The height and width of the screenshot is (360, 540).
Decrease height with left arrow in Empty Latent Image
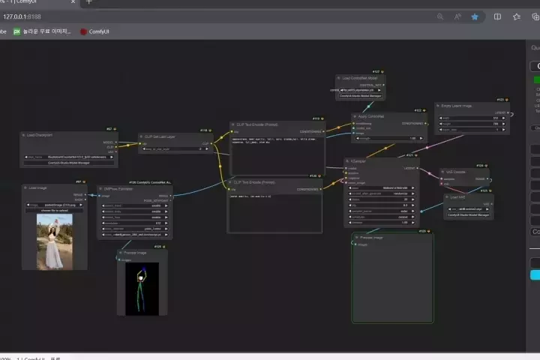click(x=440, y=124)
